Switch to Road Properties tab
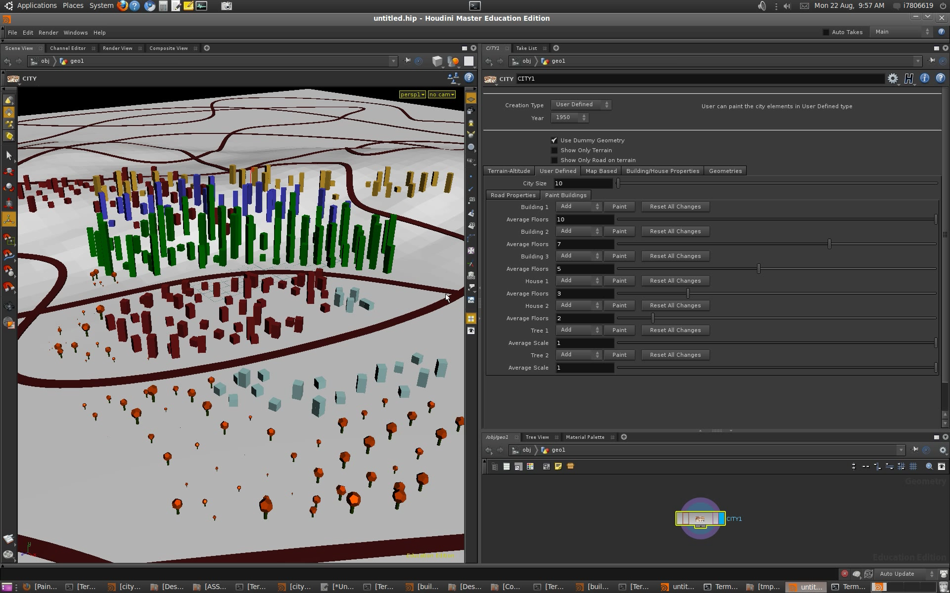Screen dimensions: 950x593 513,195
